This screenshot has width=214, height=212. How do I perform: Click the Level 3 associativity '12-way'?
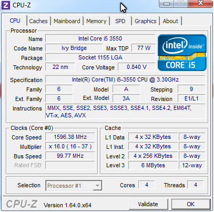pos(192,165)
